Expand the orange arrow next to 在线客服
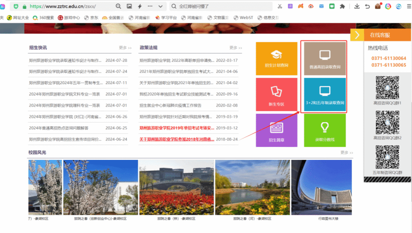412x233 pixels. click(357, 34)
